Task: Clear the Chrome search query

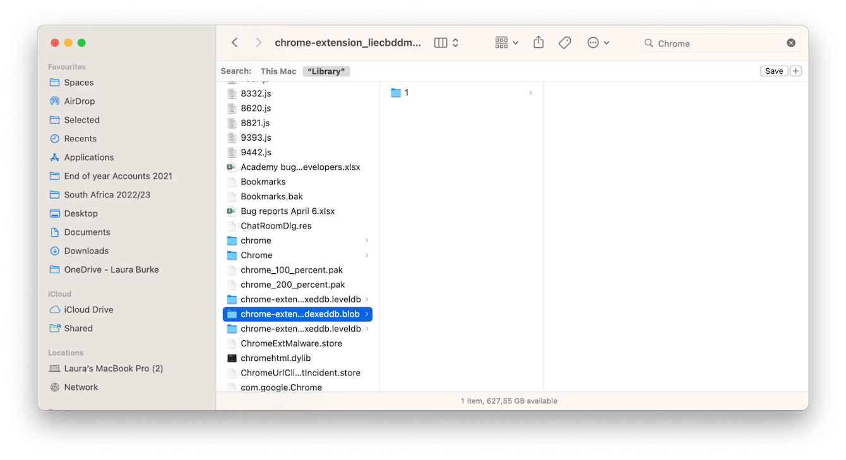Action: (x=791, y=42)
